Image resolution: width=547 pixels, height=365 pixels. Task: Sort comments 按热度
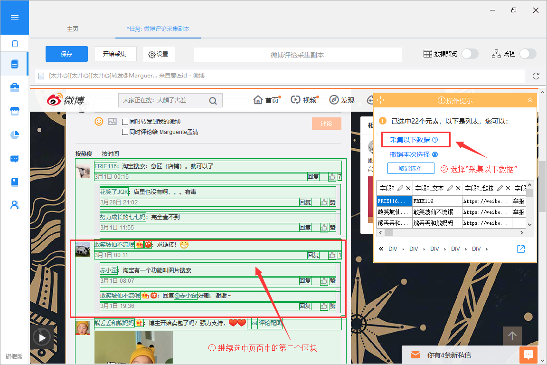tap(84, 154)
